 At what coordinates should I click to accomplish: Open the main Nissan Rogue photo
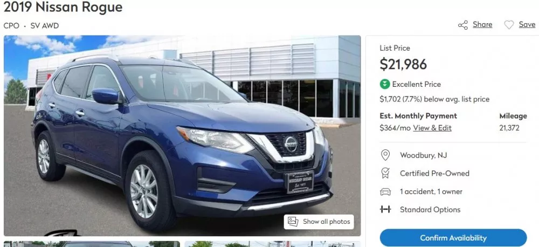tap(182, 135)
